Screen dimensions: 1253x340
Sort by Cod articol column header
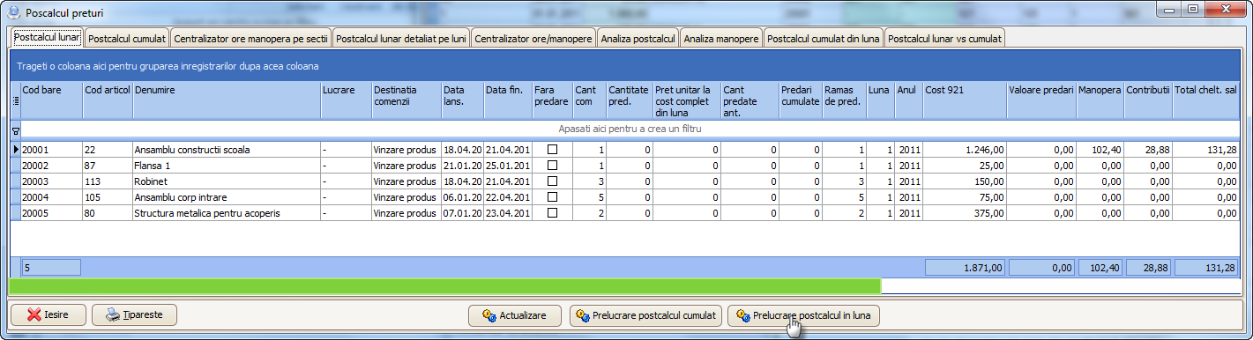click(108, 100)
